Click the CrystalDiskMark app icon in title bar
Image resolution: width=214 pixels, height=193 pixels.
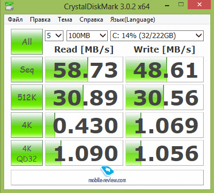point(9,6)
